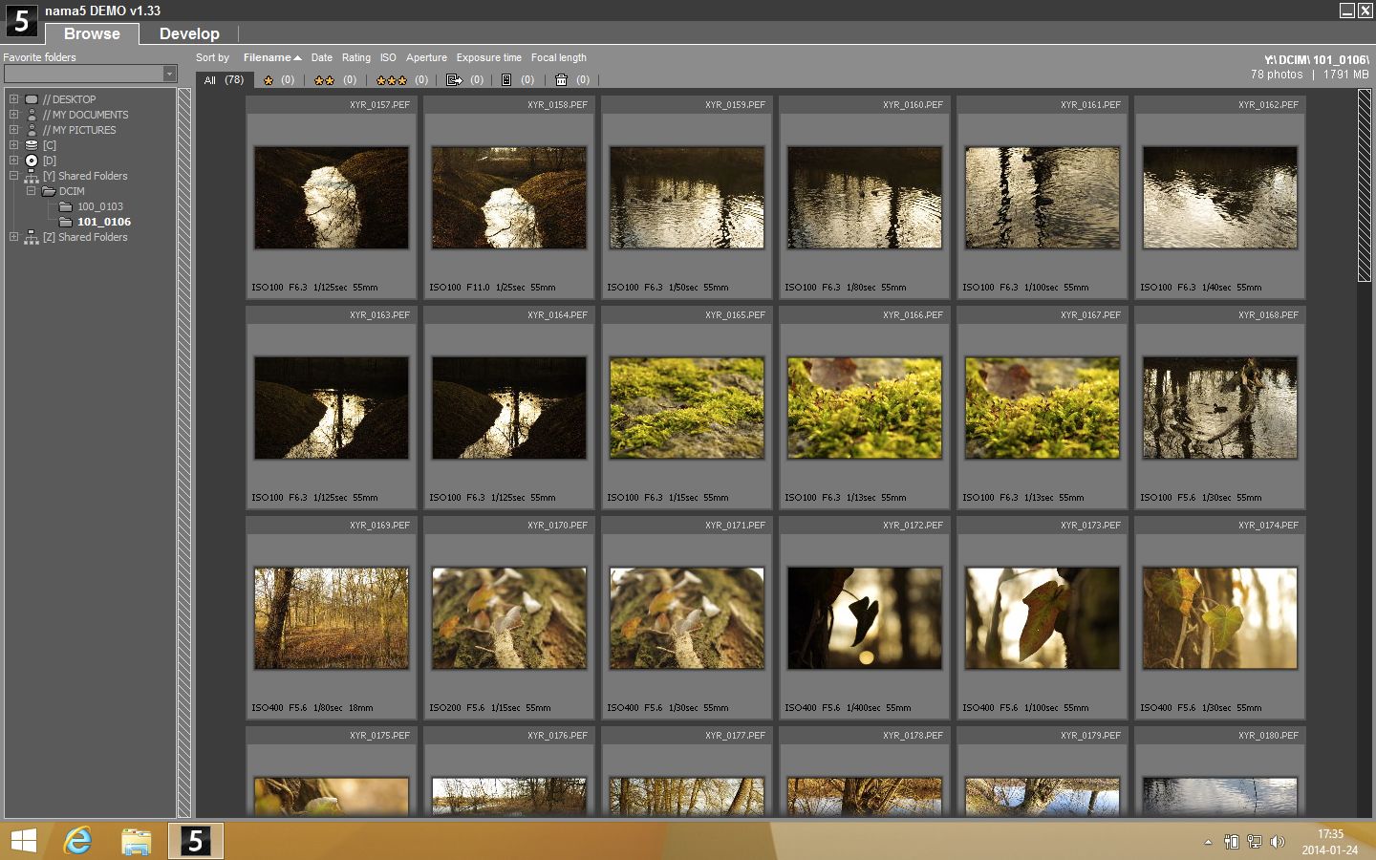Select the XYR_0163.PEF photo thumbnail

(x=332, y=408)
